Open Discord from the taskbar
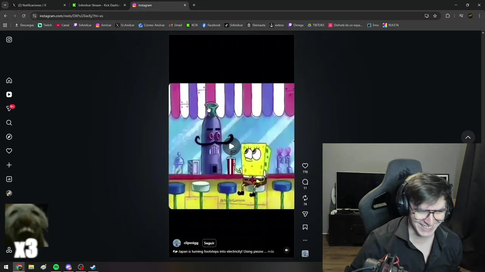This screenshot has height=272, width=485. [68, 267]
